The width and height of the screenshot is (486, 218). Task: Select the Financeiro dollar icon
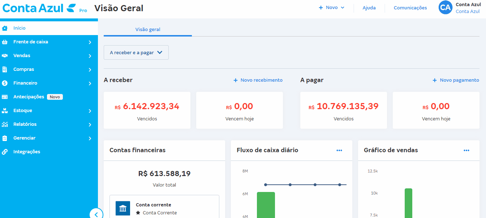click(x=4, y=83)
